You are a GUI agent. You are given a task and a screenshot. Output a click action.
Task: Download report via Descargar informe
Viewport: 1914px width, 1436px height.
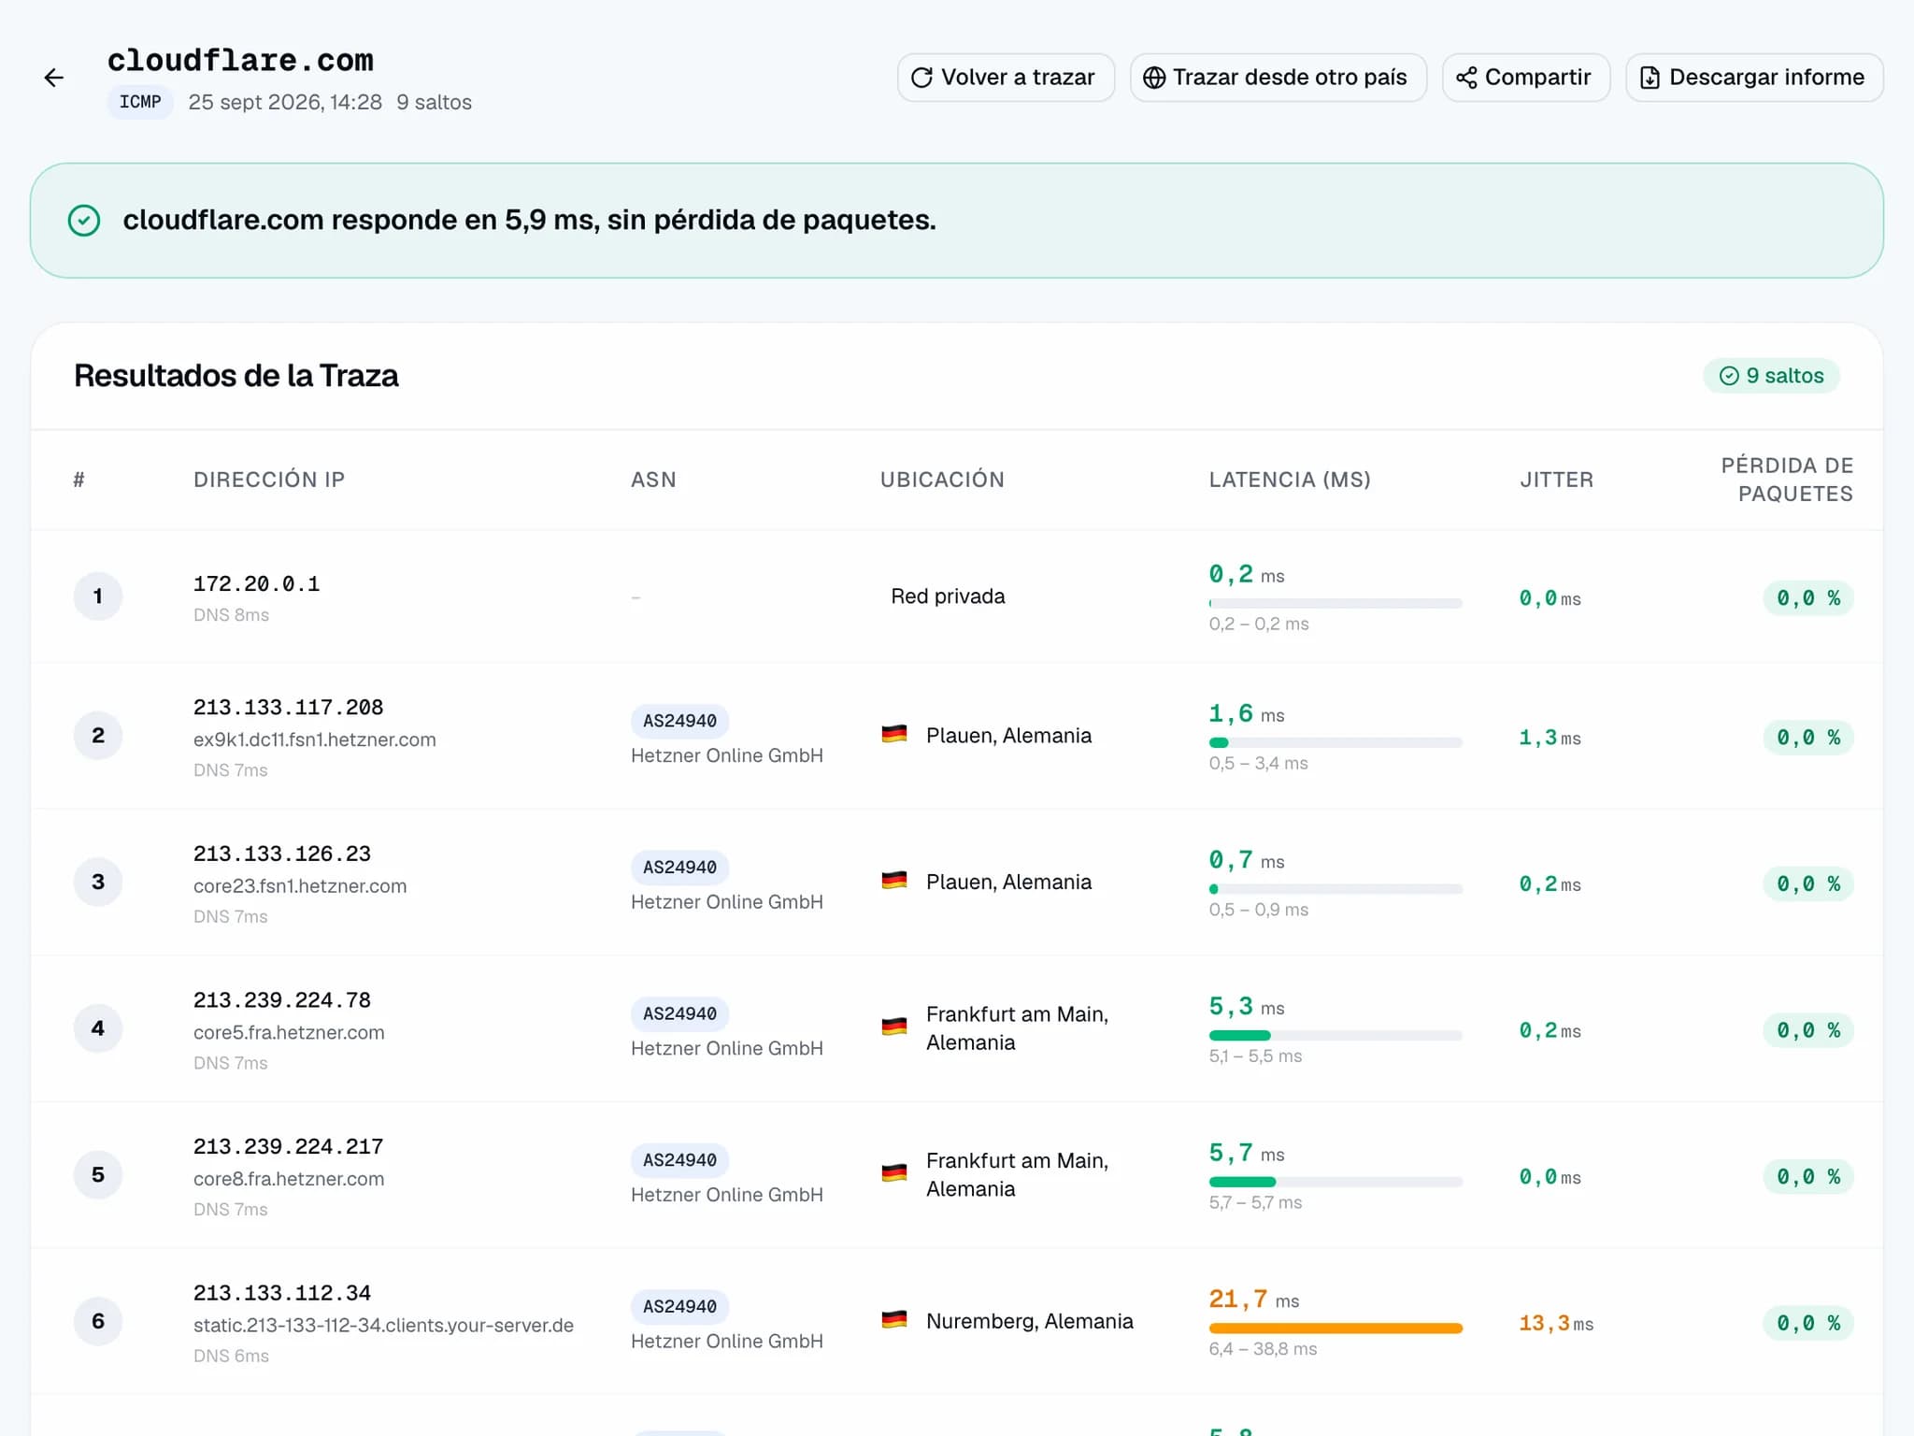tap(1753, 78)
